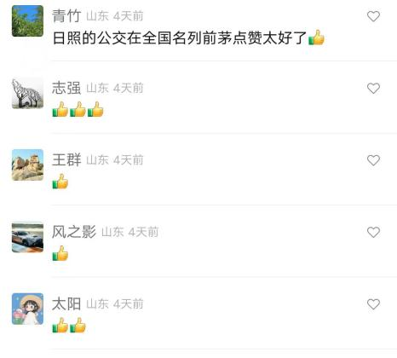This screenshot has width=397, height=358.
Task: Tap heart icon on 王群's comment
Action: [373, 160]
